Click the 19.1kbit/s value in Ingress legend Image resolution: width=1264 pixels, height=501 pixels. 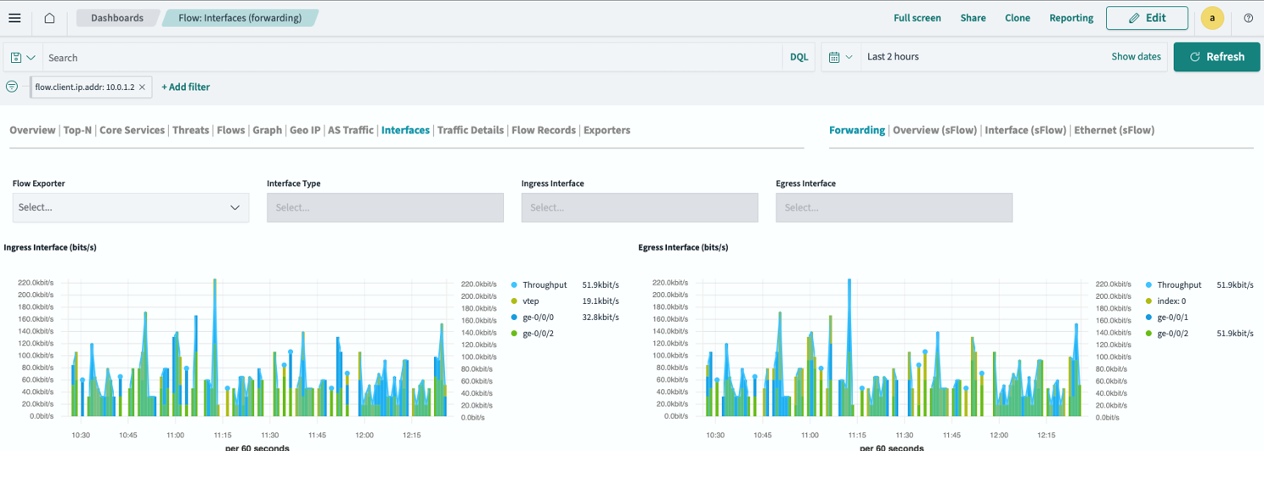[601, 301]
